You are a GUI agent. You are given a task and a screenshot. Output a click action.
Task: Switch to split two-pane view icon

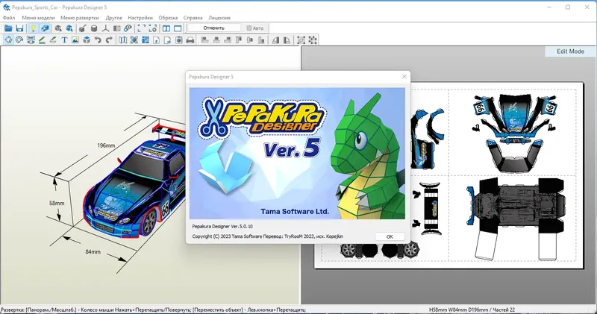[166, 28]
